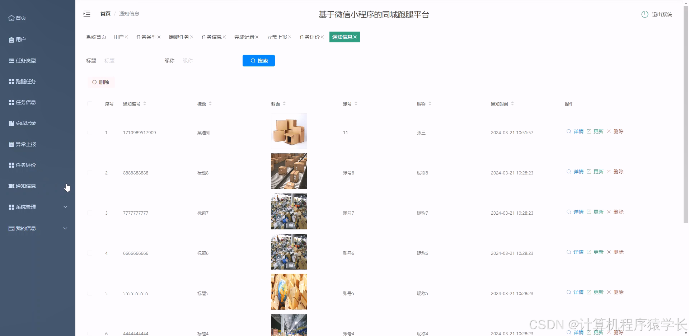This screenshot has width=689, height=336.
Task: Open the cover thumbnail of row 标题7
Action: (289, 211)
